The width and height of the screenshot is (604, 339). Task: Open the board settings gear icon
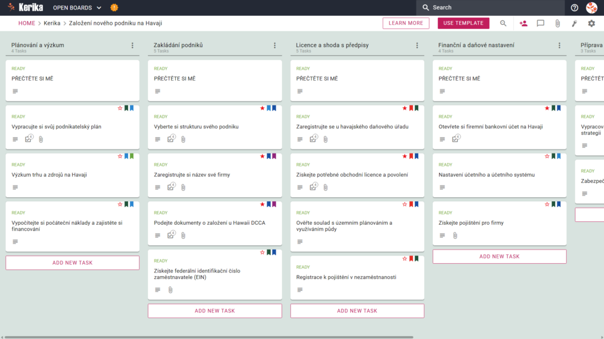[x=591, y=23]
